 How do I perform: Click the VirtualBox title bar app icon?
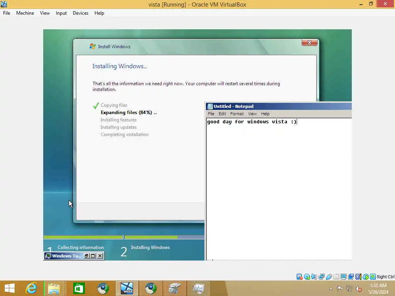click(x=4, y=4)
